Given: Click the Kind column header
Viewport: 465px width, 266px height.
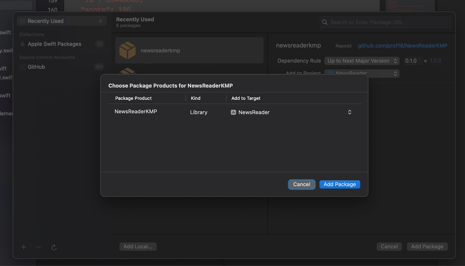Looking at the screenshot, I should pyautogui.click(x=196, y=98).
